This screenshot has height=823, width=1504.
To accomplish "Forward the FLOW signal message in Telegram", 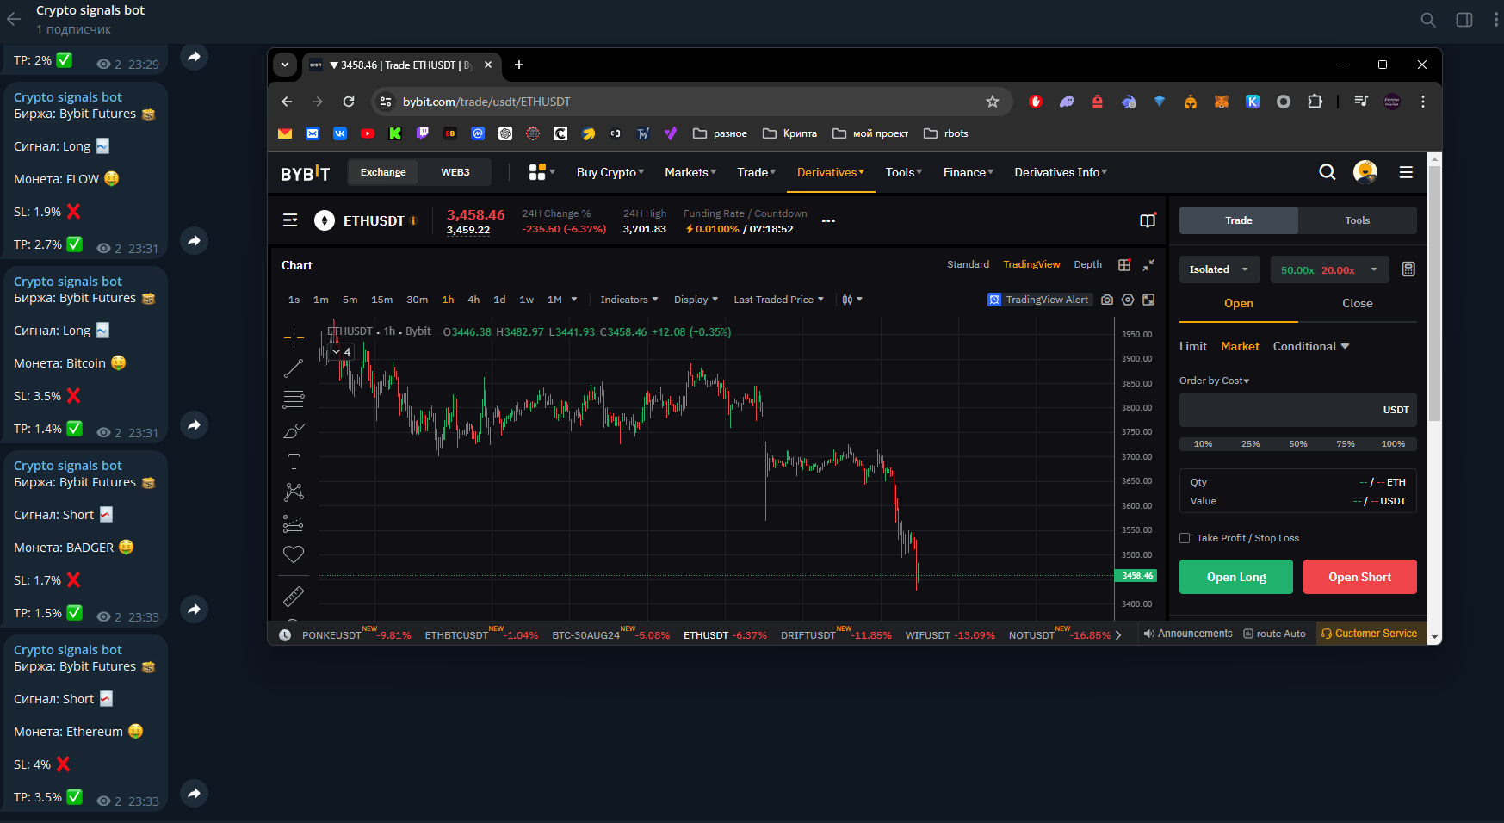I will click(x=195, y=241).
